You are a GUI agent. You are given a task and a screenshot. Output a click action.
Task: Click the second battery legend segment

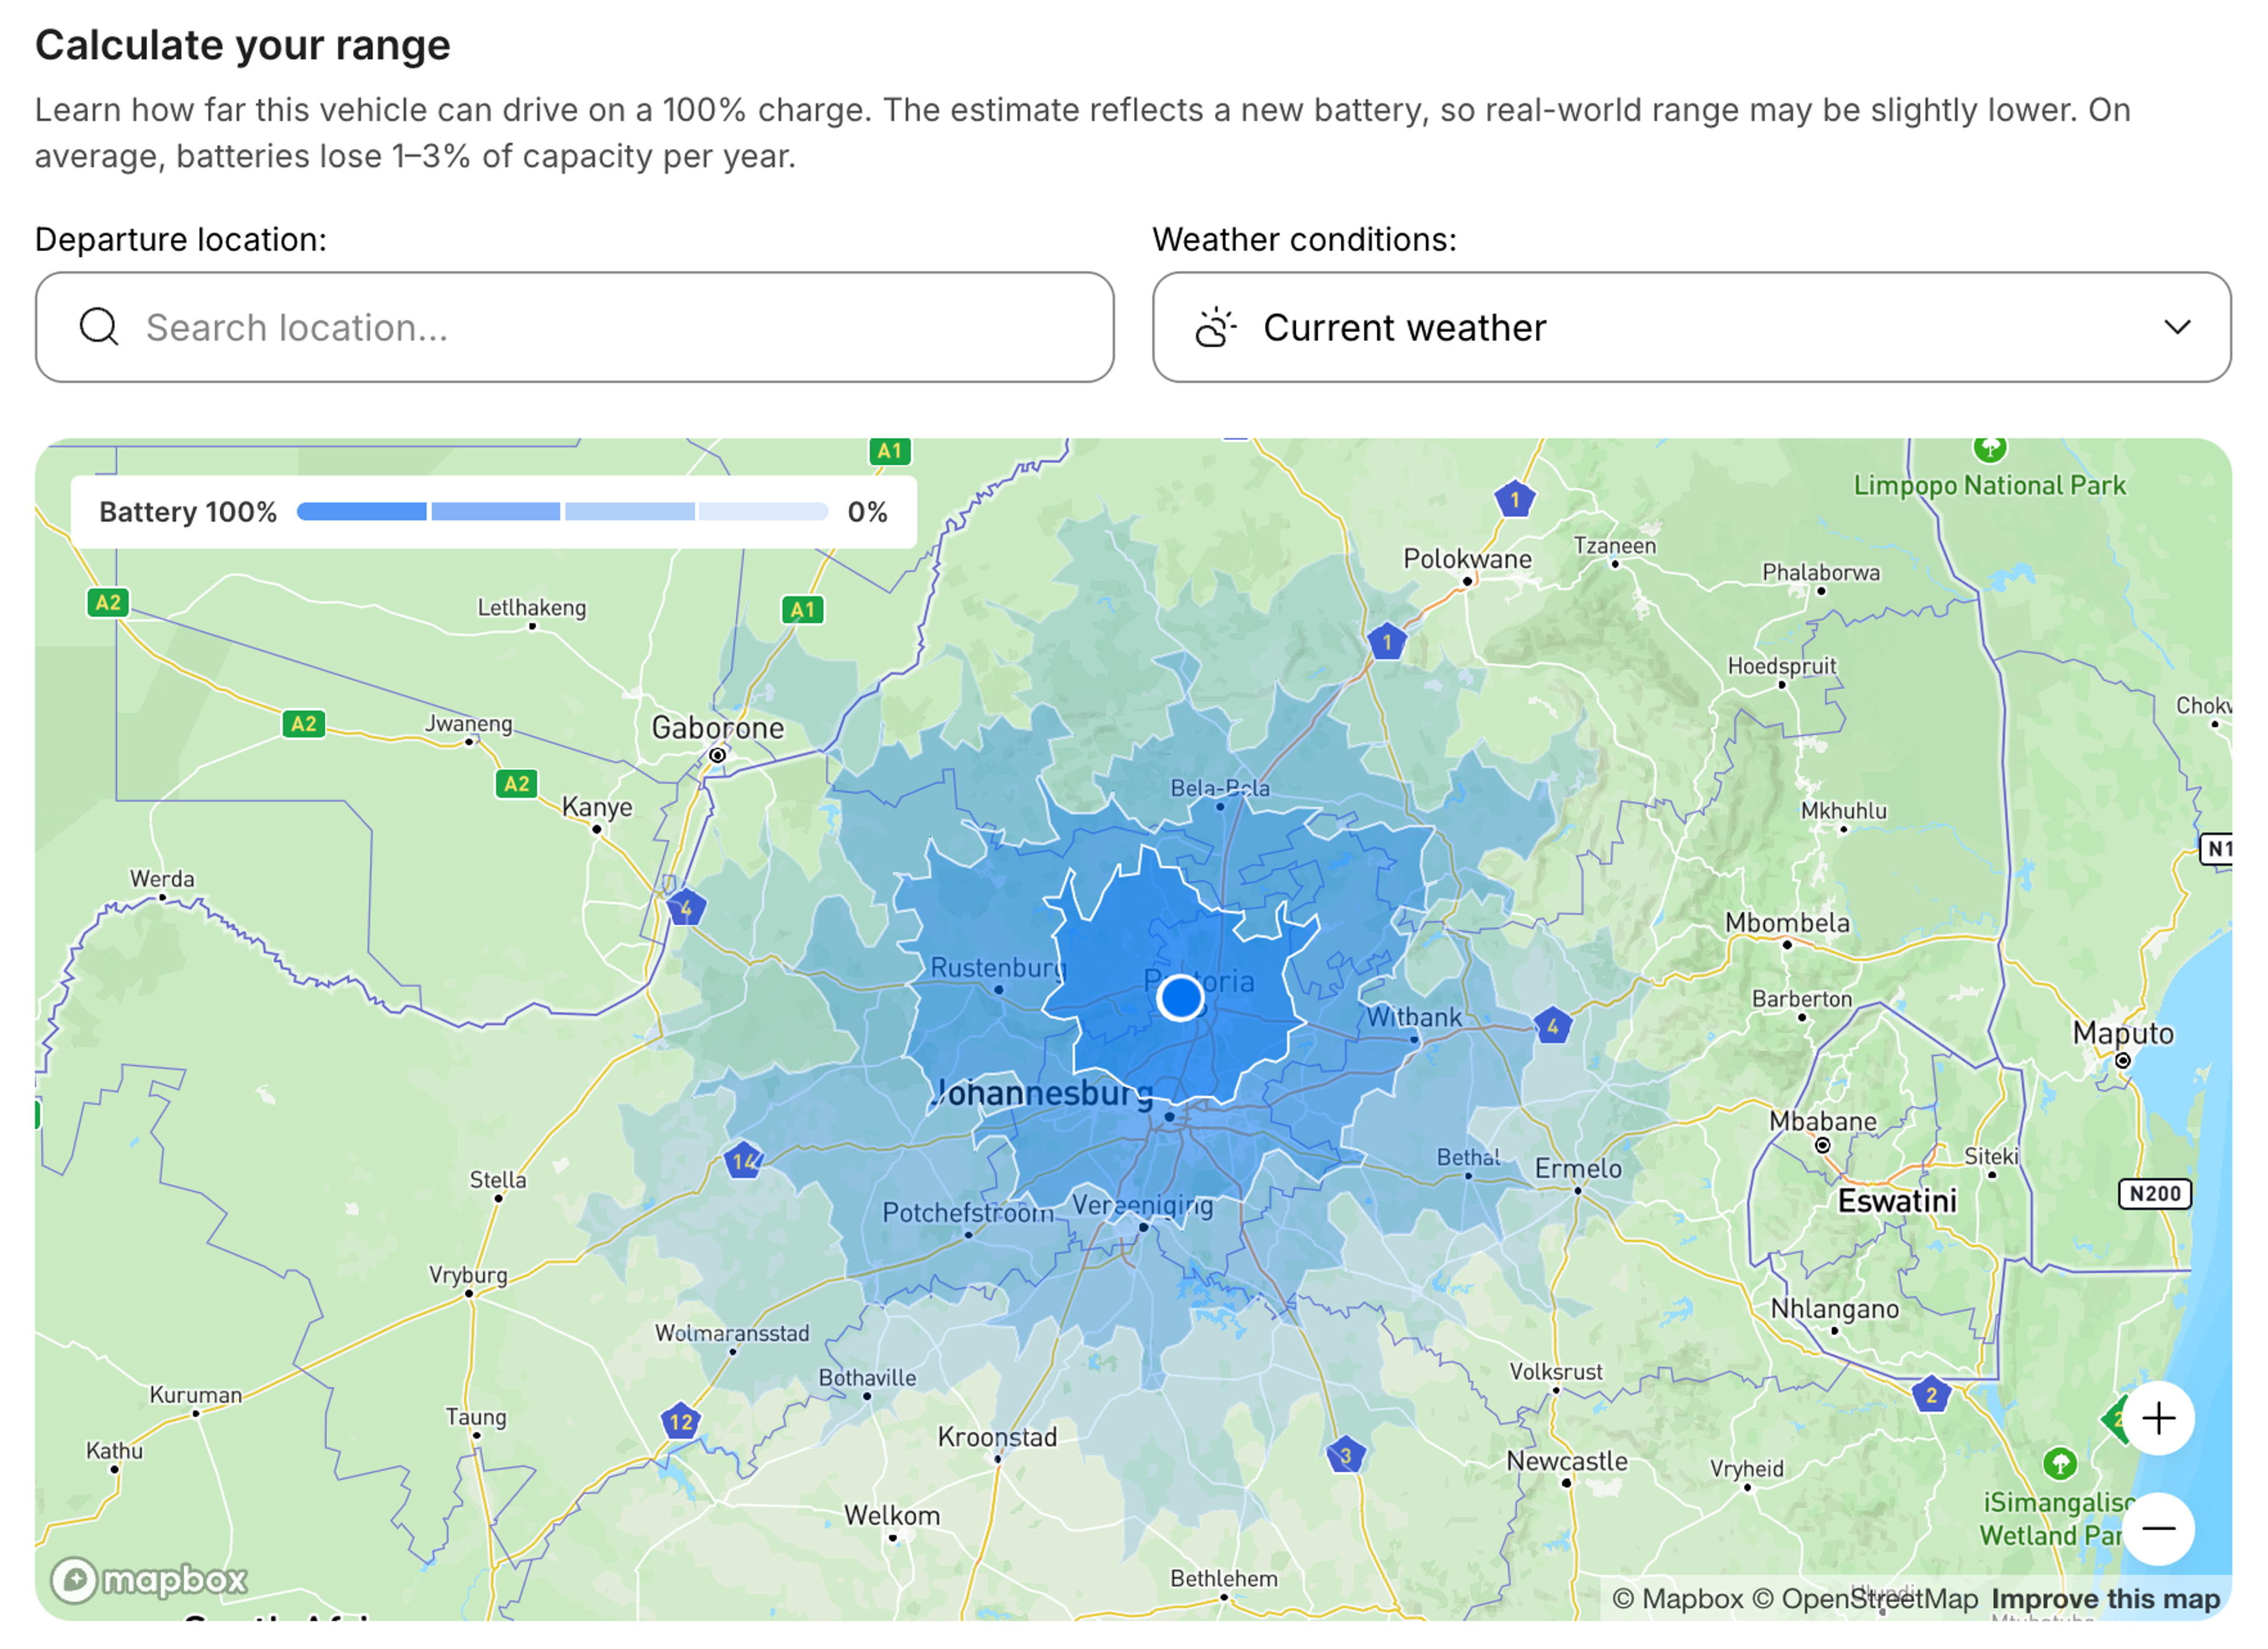495,511
